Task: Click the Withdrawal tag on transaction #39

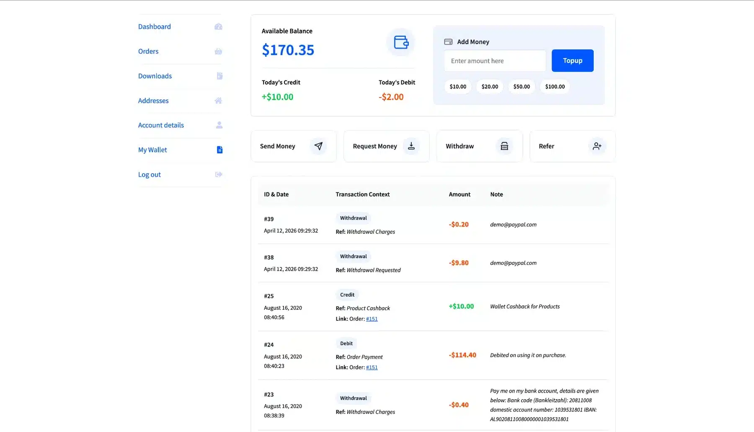Action: coord(353,218)
